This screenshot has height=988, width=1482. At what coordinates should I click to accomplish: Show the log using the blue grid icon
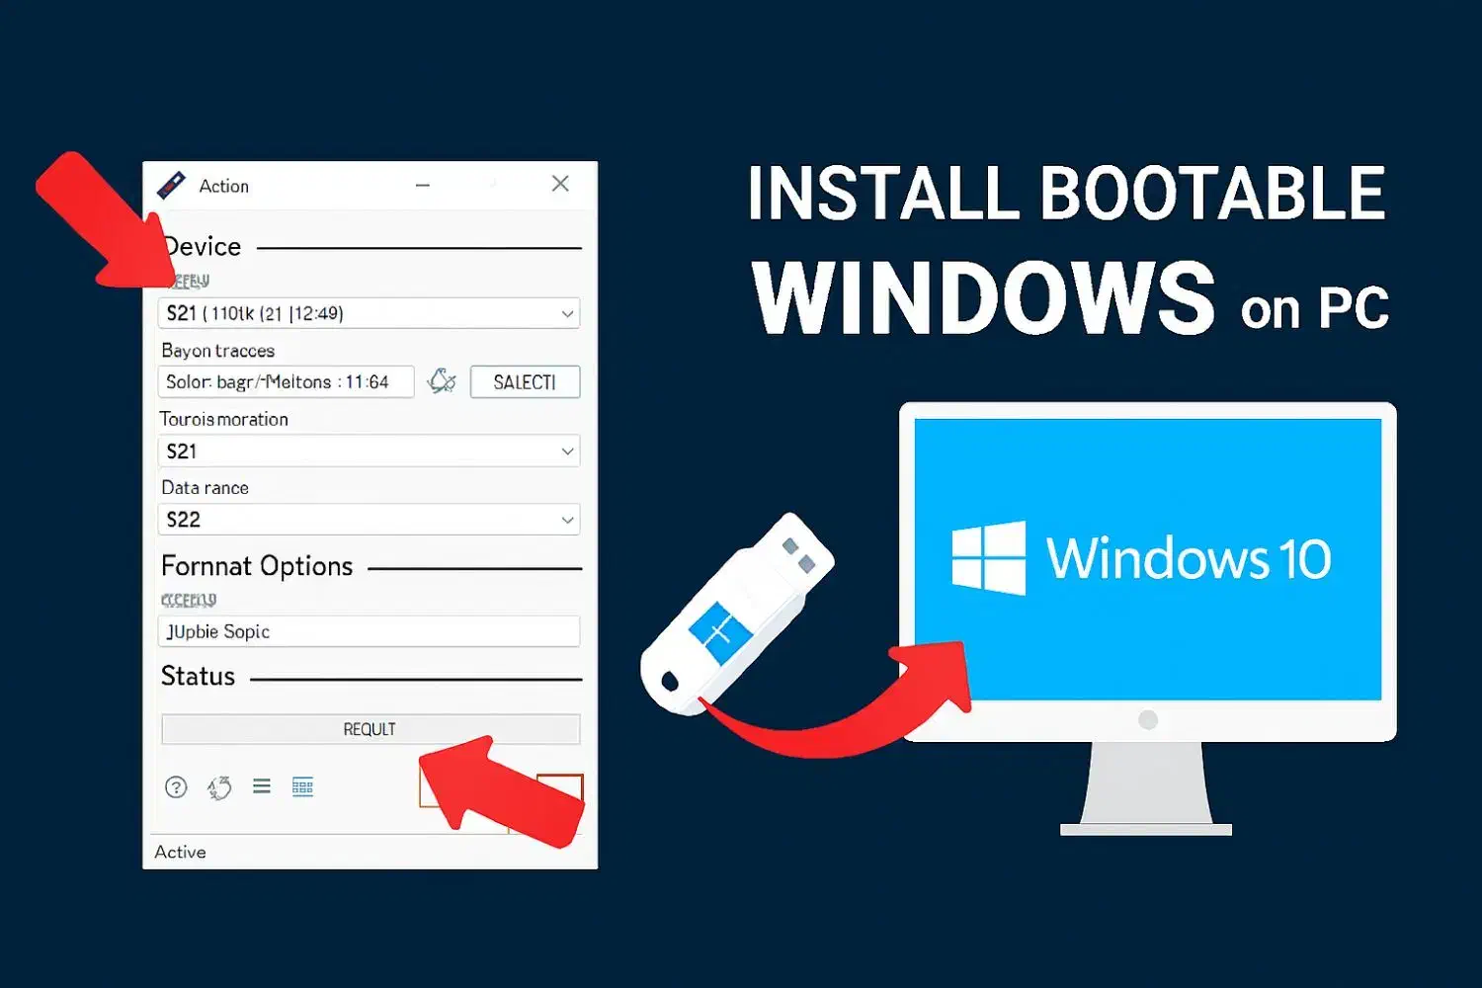pyautogui.click(x=302, y=786)
